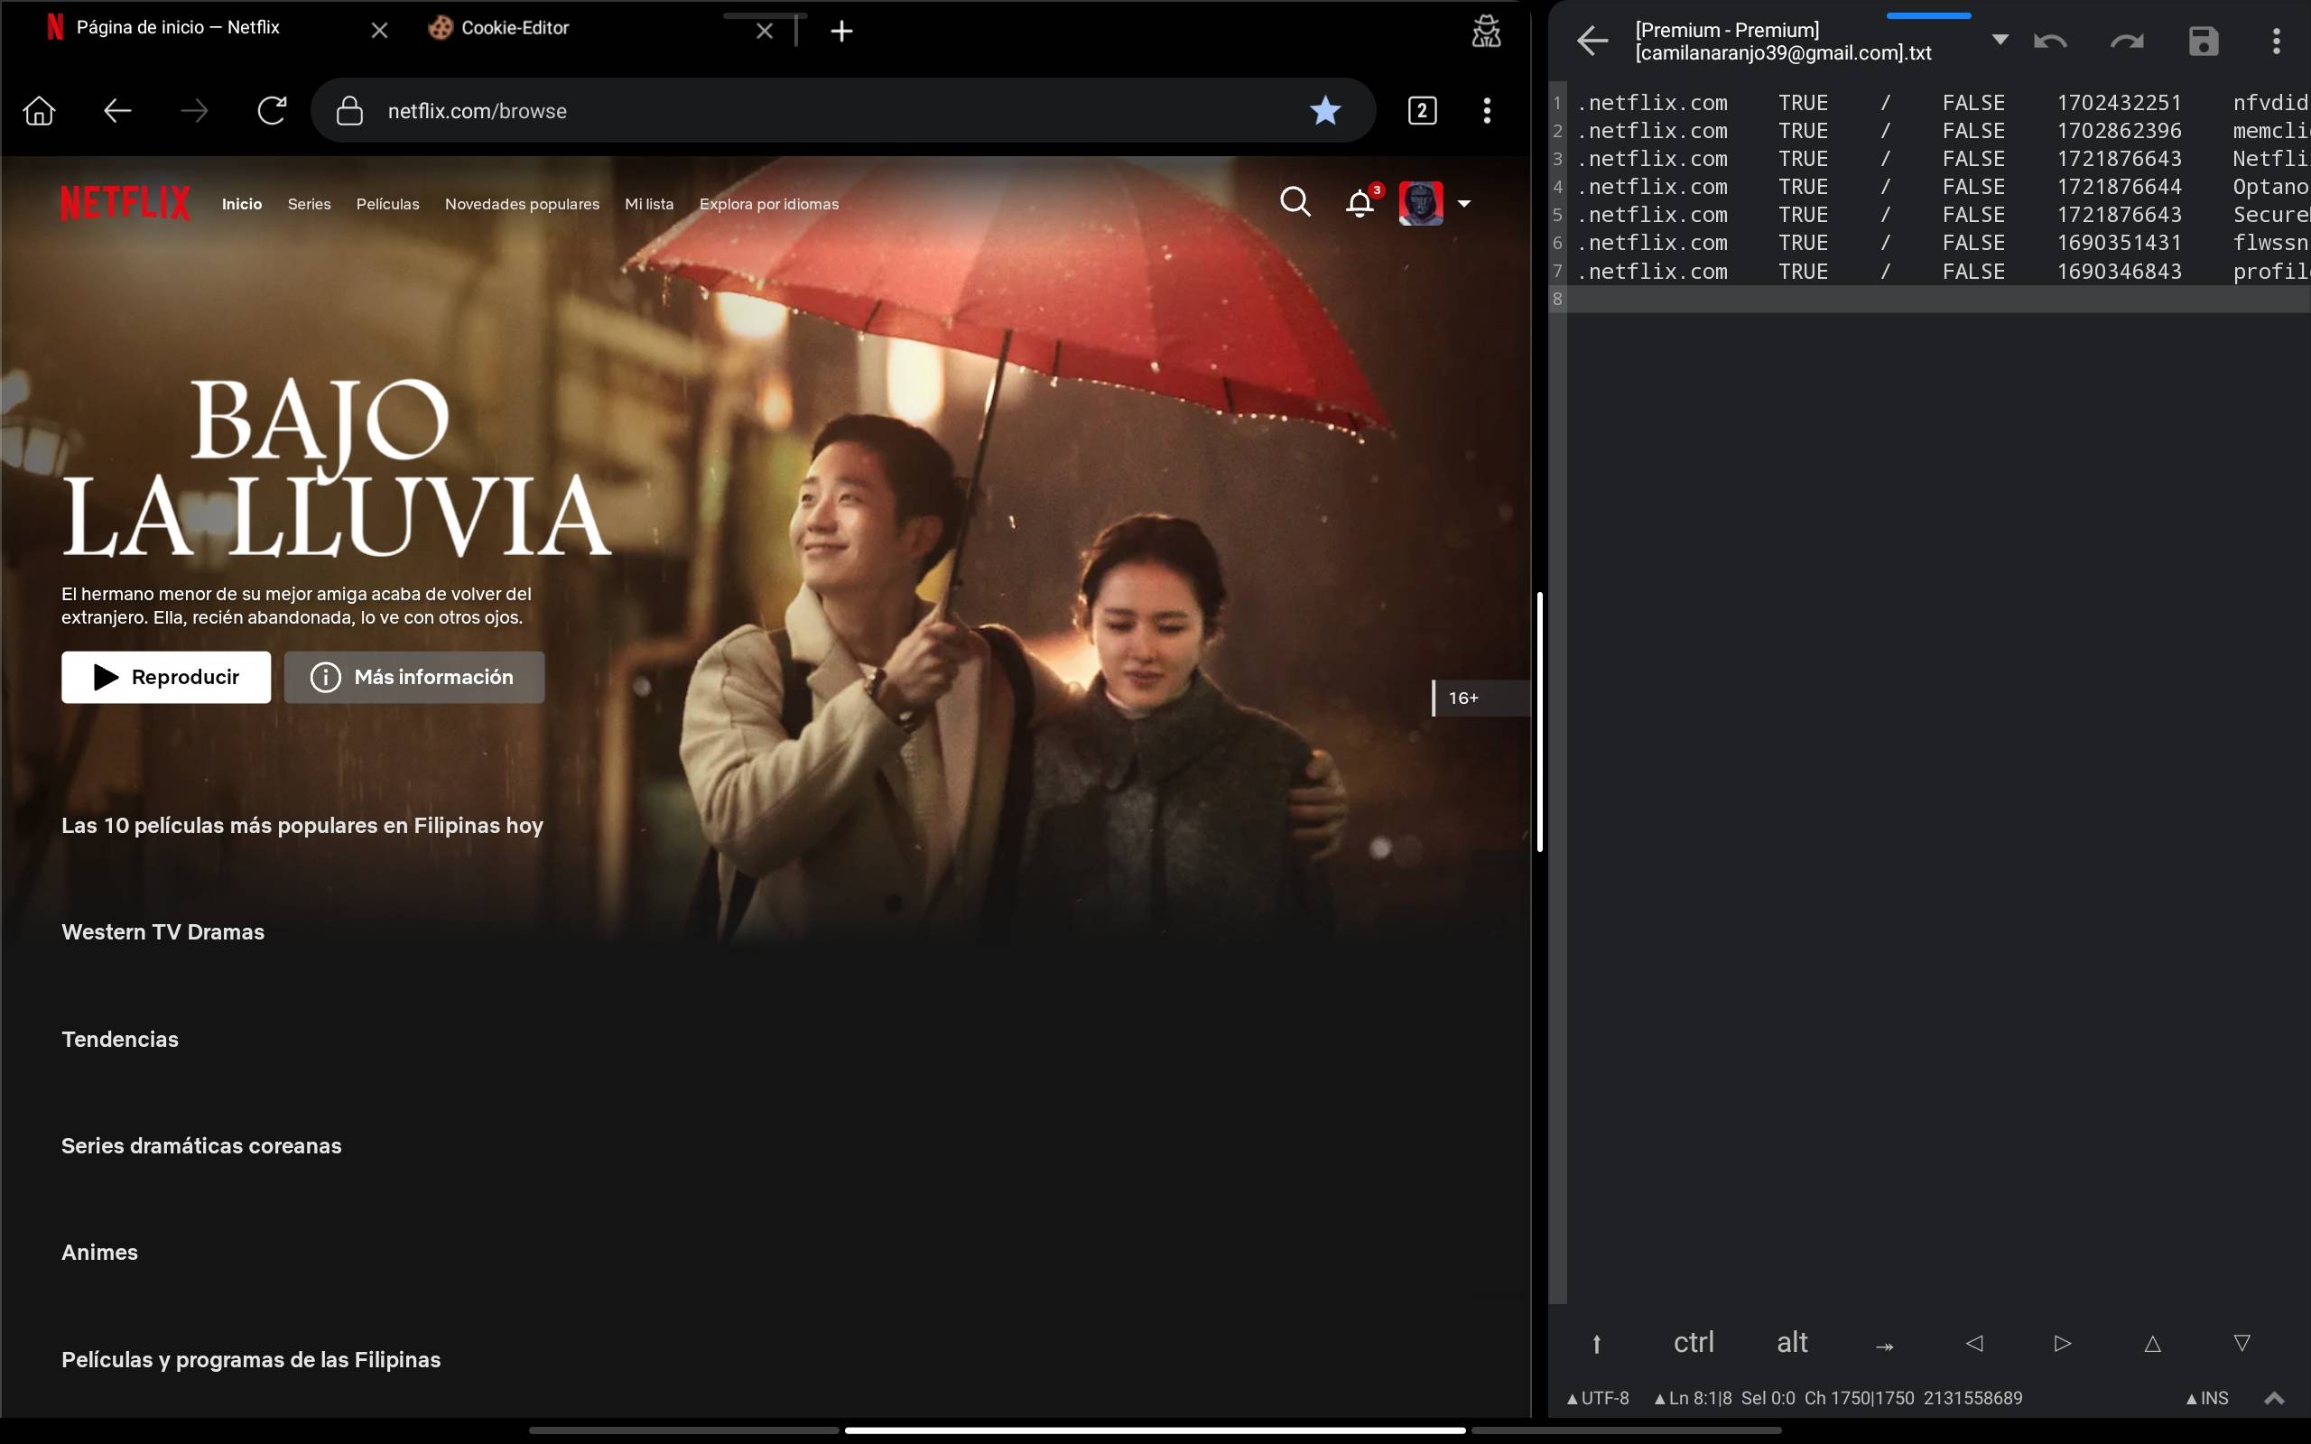This screenshot has width=2311, height=1444.
Task: Open the UTF-8 encoding selector
Action: [1599, 1398]
